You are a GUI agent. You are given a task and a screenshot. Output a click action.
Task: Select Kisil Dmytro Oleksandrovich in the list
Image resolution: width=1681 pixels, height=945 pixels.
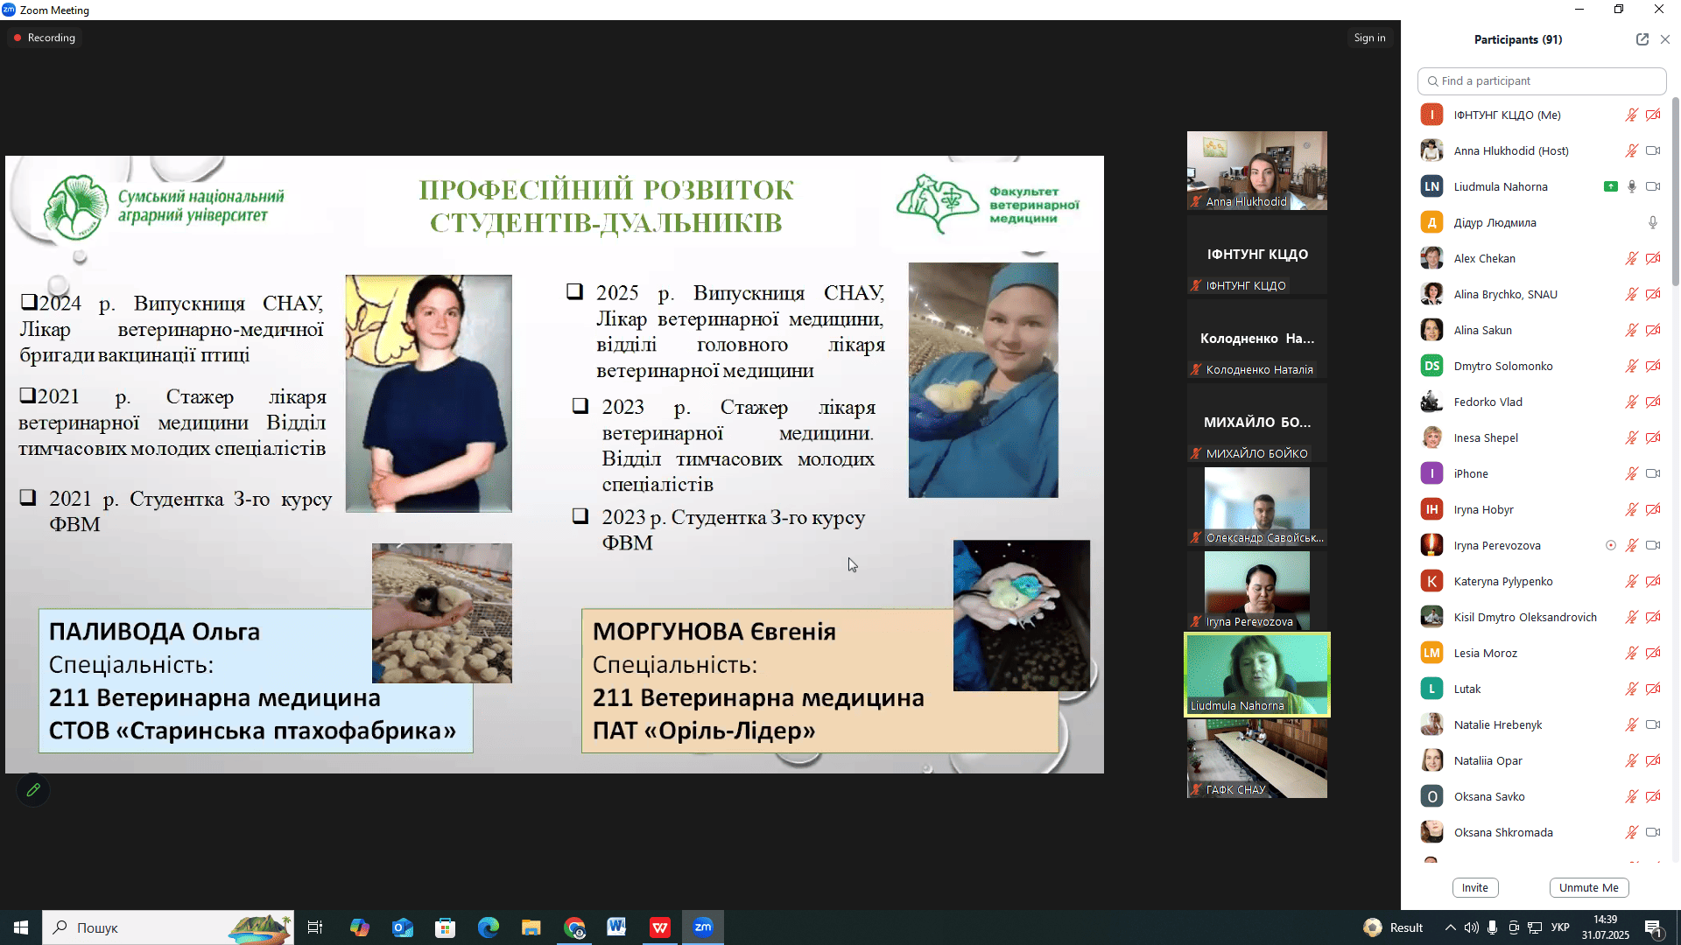coord(1540,617)
